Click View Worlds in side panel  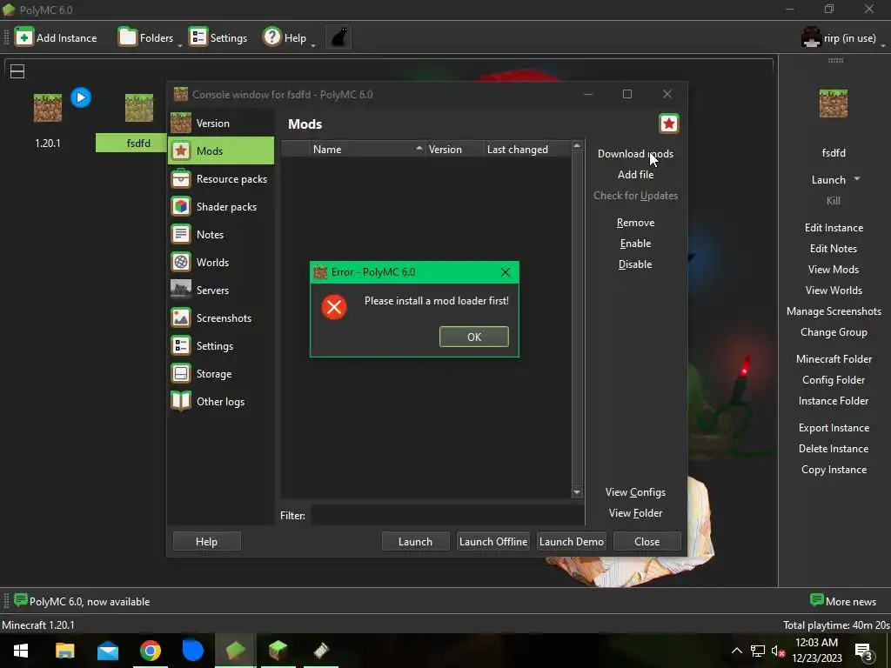pos(834,291)
